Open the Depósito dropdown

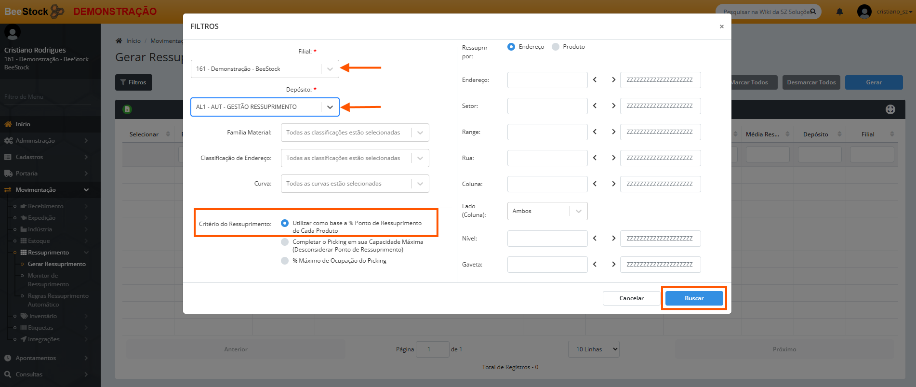330,107
